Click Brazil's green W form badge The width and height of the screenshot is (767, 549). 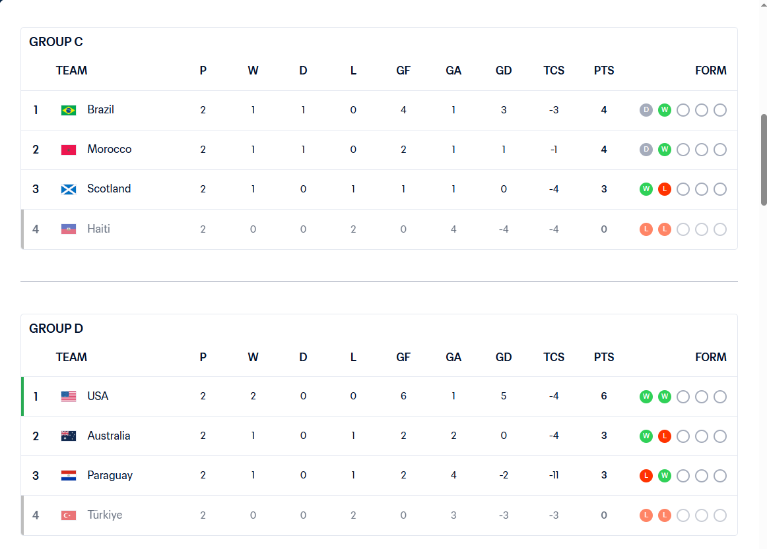click(x=664, y=110)
